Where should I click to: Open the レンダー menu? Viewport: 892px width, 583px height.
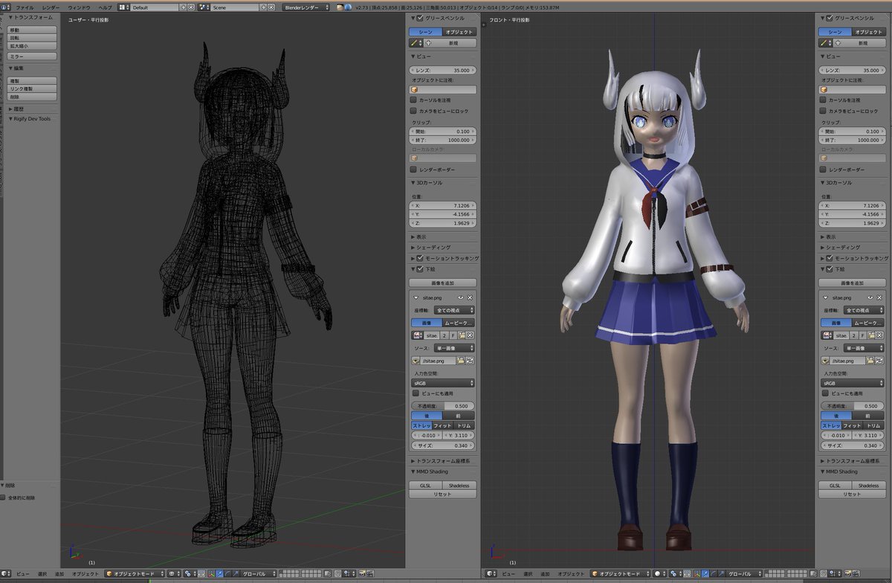(51, 7)
